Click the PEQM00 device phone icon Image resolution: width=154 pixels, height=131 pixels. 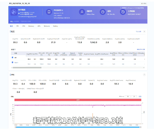pos(49,12)
